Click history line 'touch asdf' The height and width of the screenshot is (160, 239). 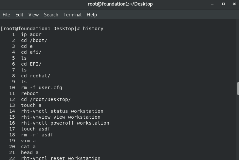pyautogui.click(x=35, y=129)
